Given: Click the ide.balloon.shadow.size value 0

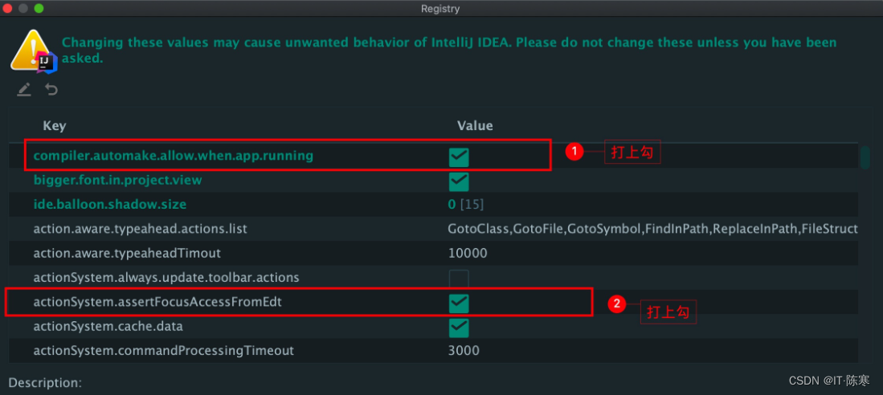Looking at the screenshot, I should click(452, 205).
